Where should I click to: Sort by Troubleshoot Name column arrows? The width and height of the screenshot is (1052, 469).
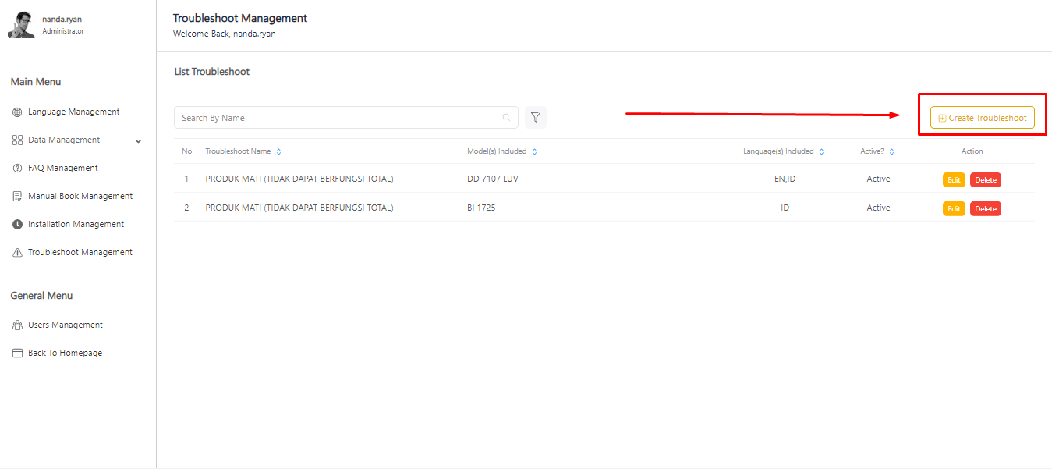tap(278, 151)
